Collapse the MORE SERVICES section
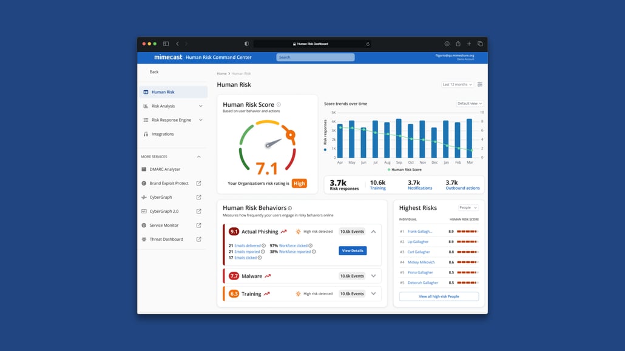 pyautogui.click(x=197, y=156)
